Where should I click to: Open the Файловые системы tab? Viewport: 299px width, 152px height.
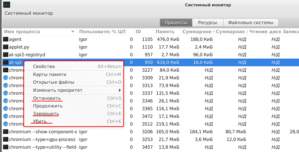(251, 23)
